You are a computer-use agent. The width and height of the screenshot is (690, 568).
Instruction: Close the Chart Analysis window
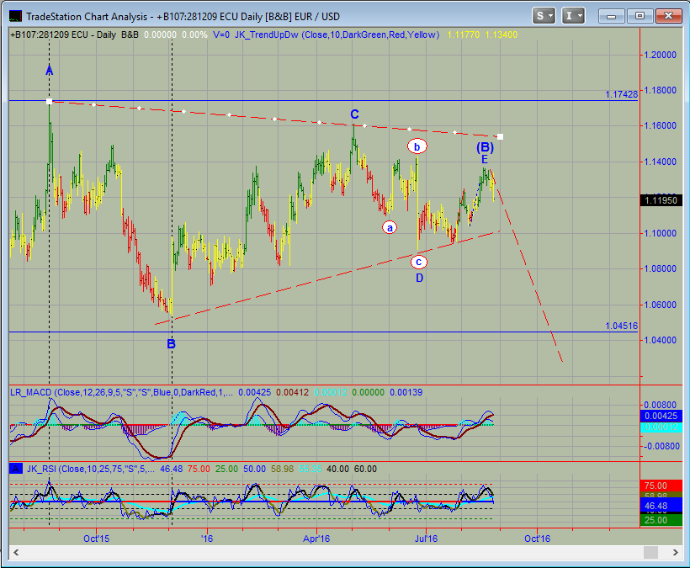pyautogui.click(x=668, y=16)
